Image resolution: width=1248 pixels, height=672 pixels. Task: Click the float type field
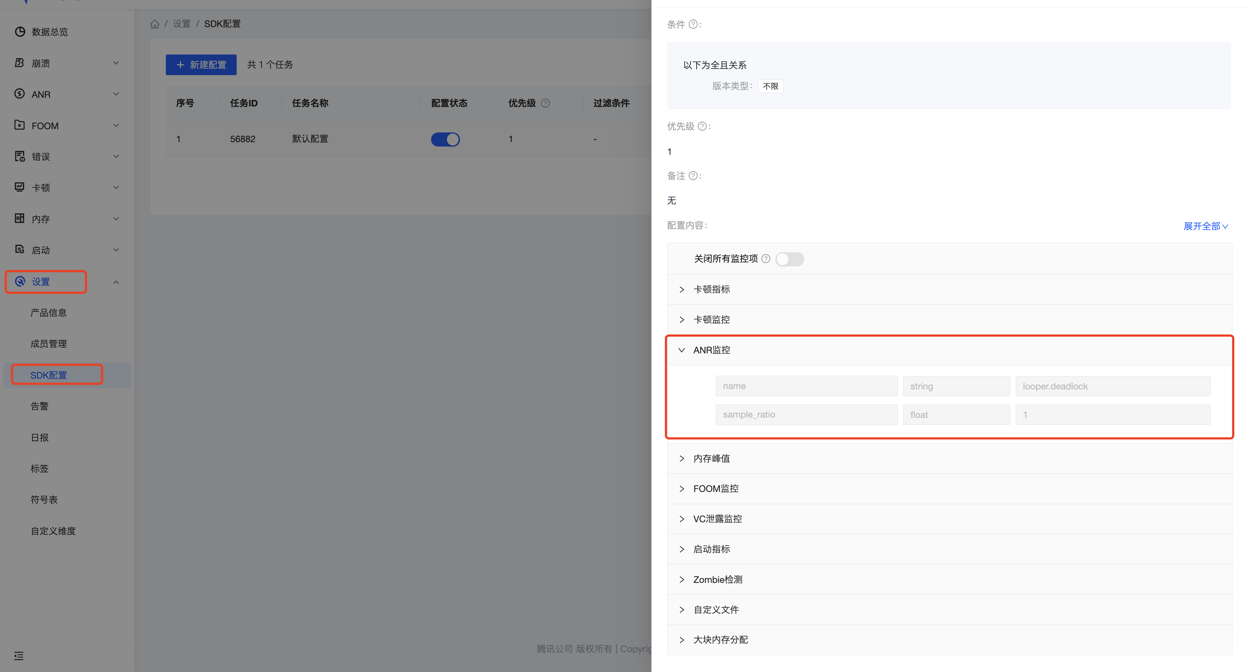(x=956, y=415)
